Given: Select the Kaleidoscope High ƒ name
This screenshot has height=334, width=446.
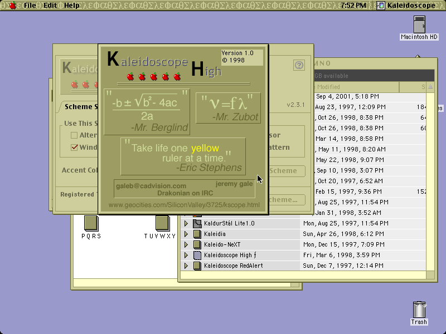Looking at the screenshot, I should 230,255.
